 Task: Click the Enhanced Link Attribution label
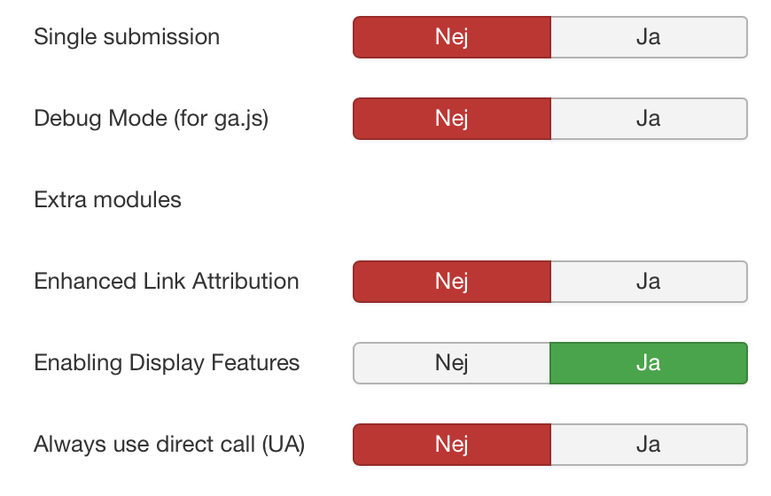(167, 282)
